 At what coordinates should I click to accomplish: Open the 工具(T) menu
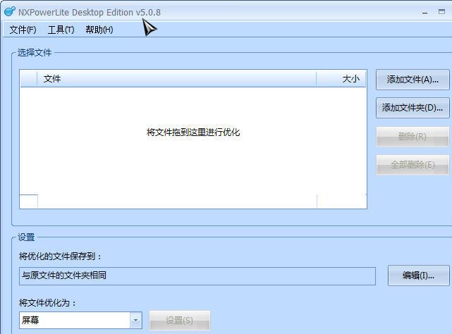tap(61, 30)
